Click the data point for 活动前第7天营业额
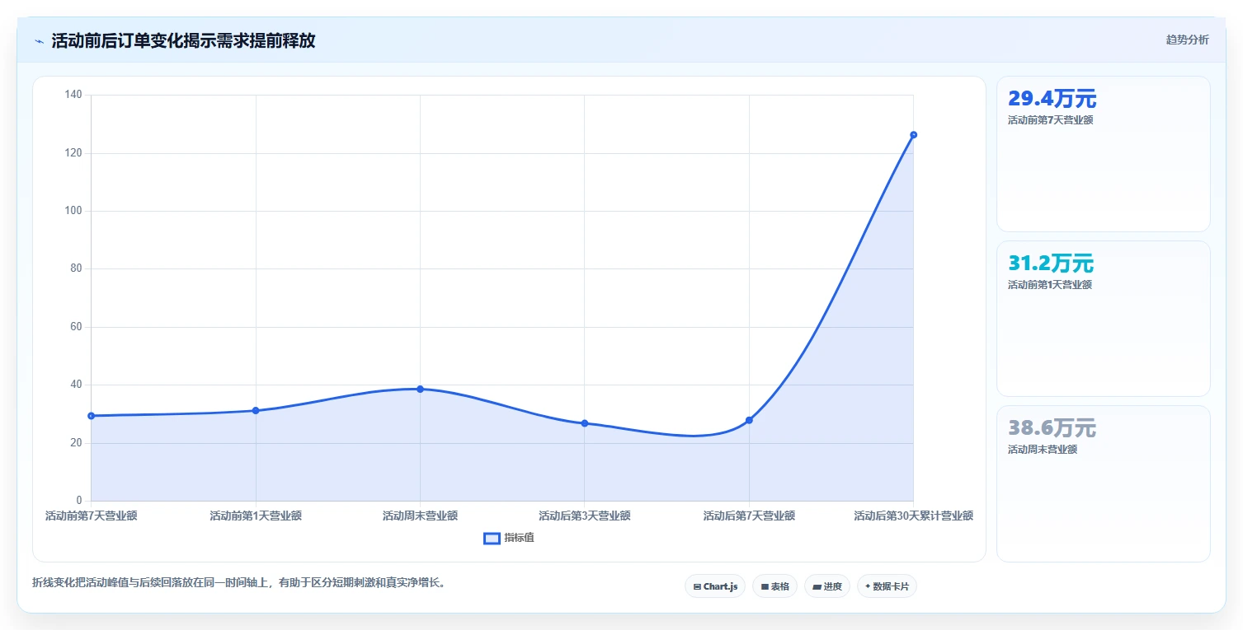1243x630 pixels. (x=92, y=416)
